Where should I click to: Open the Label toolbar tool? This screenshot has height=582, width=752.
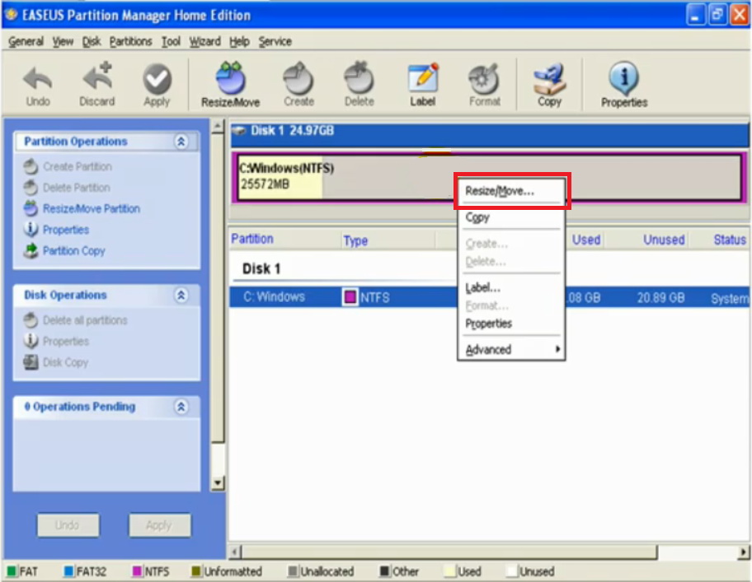[x=422, y=77]
